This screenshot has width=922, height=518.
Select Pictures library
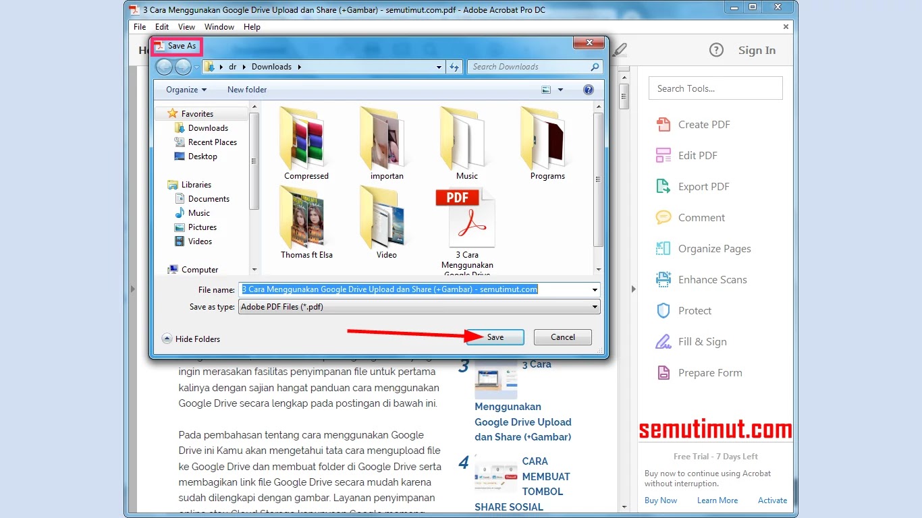pos(196,227)
